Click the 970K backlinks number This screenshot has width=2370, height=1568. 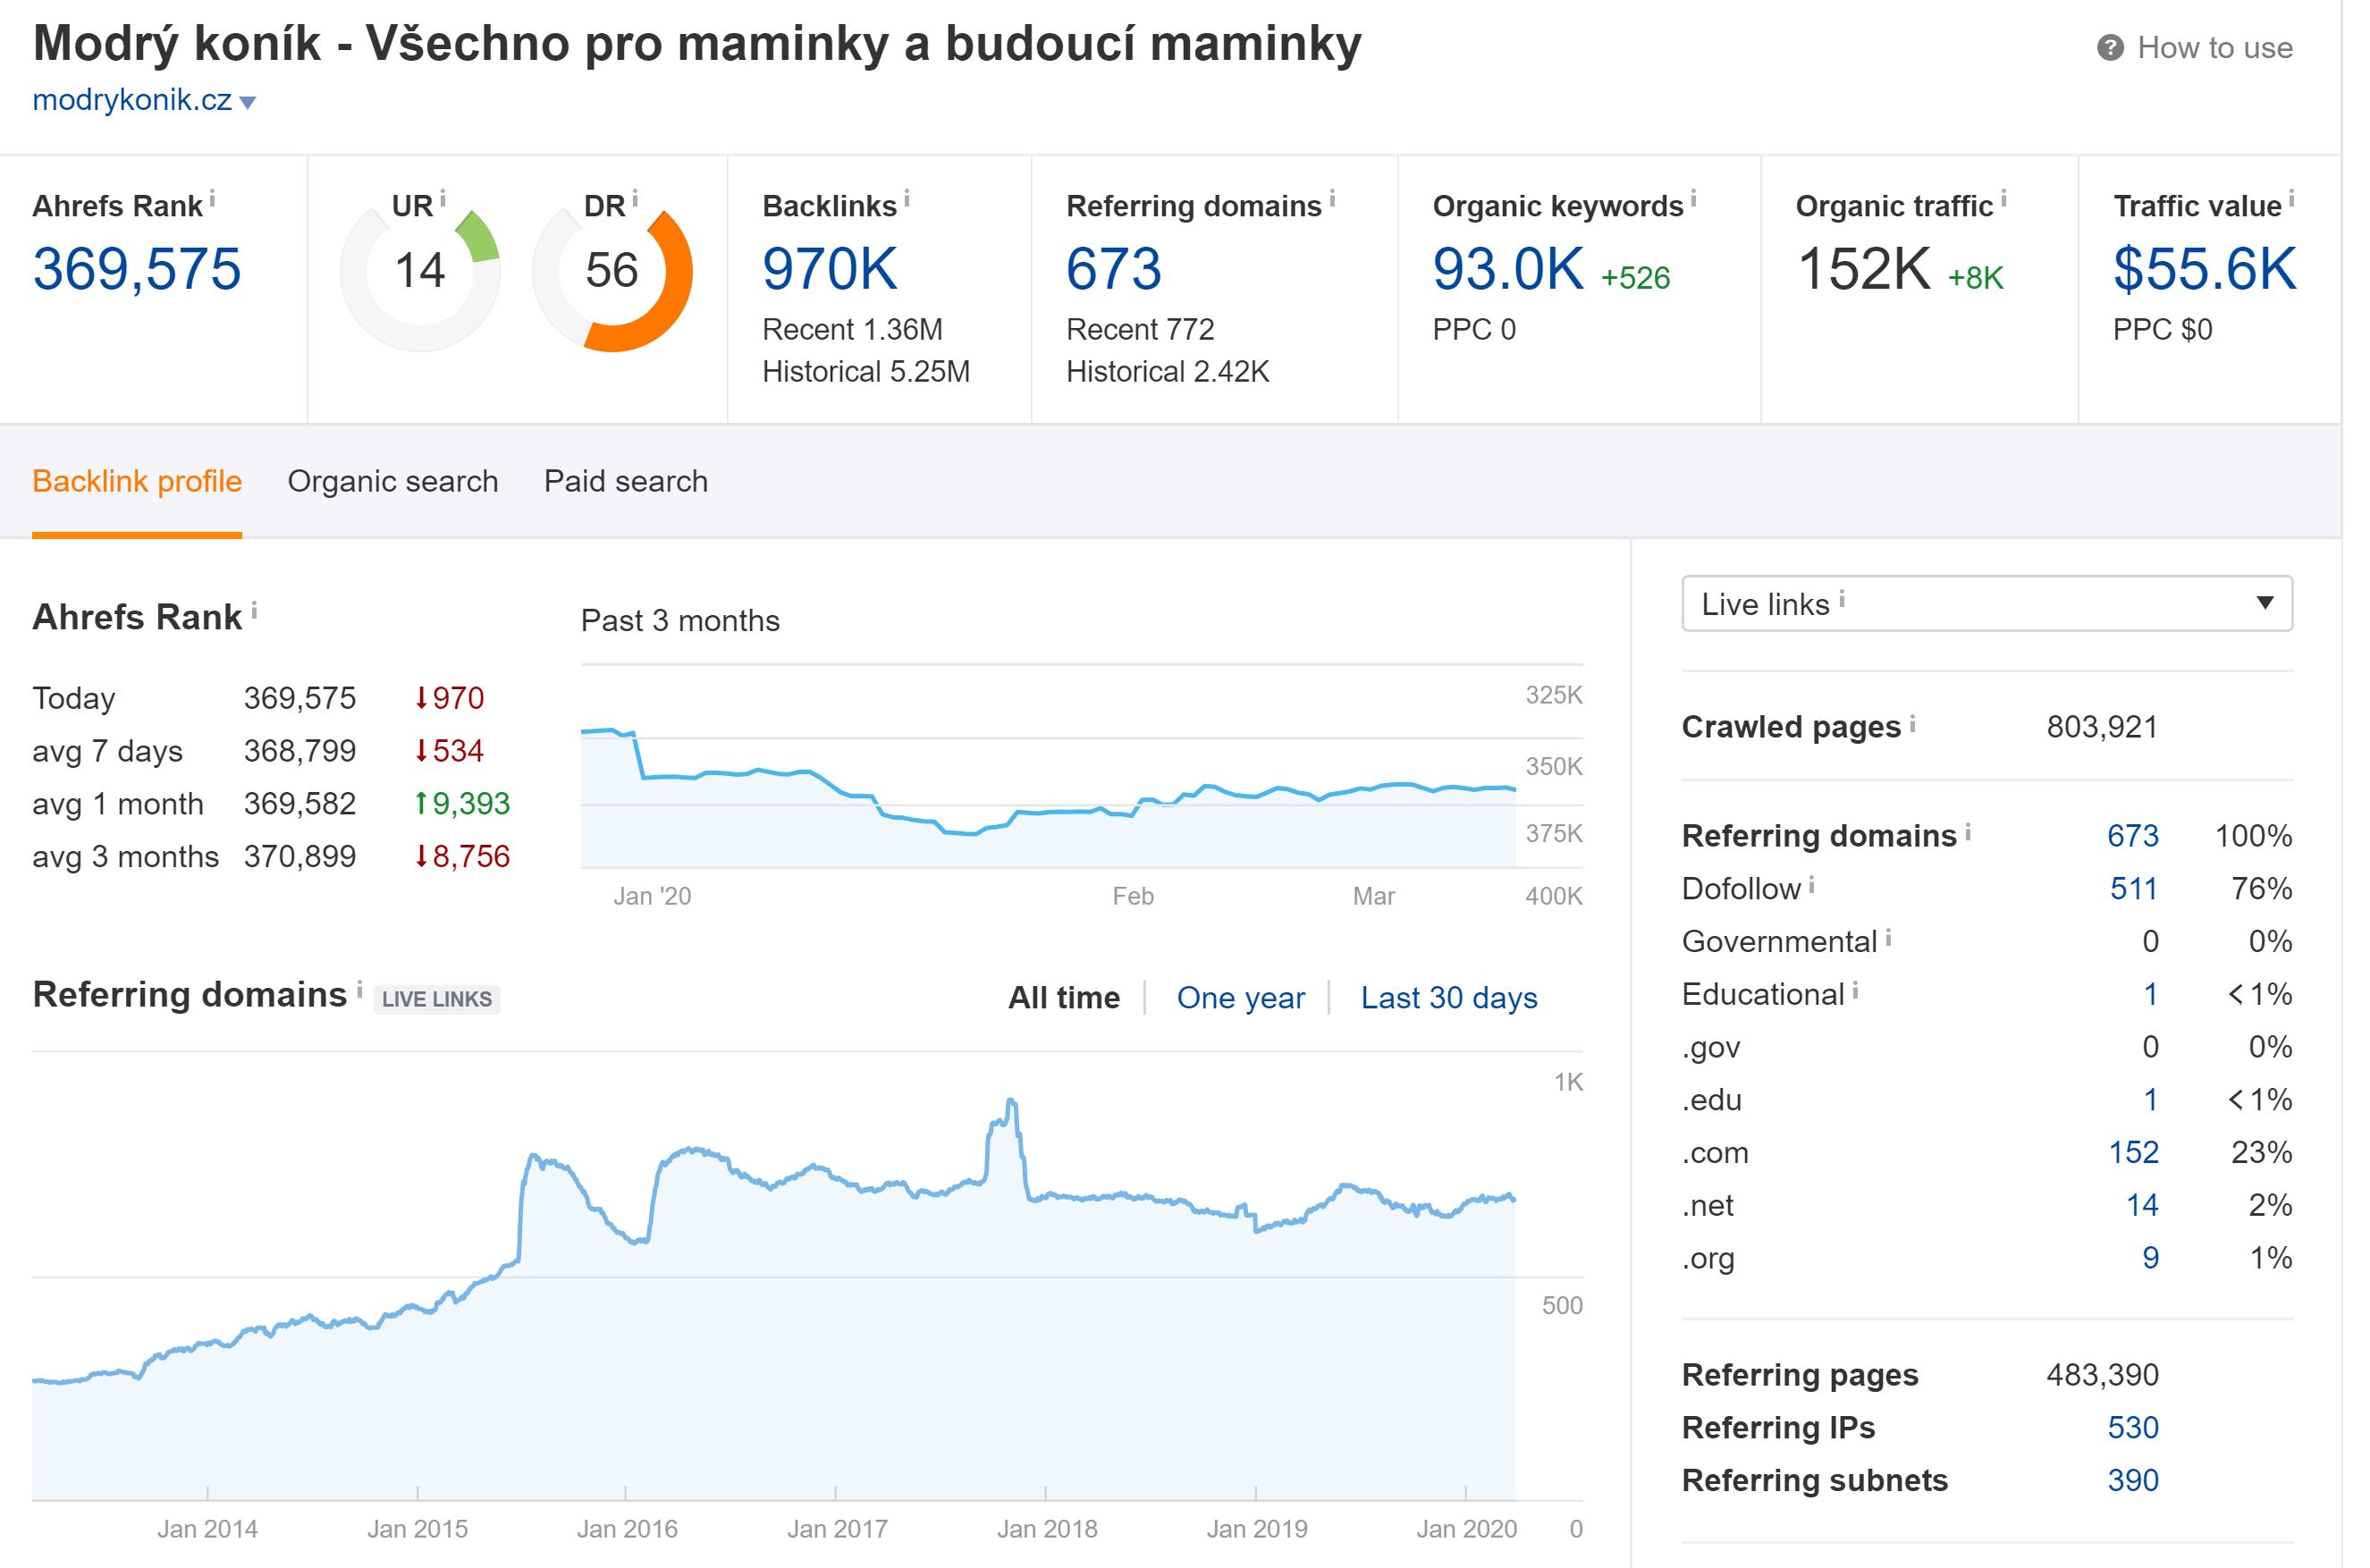(x=830, y=269)
